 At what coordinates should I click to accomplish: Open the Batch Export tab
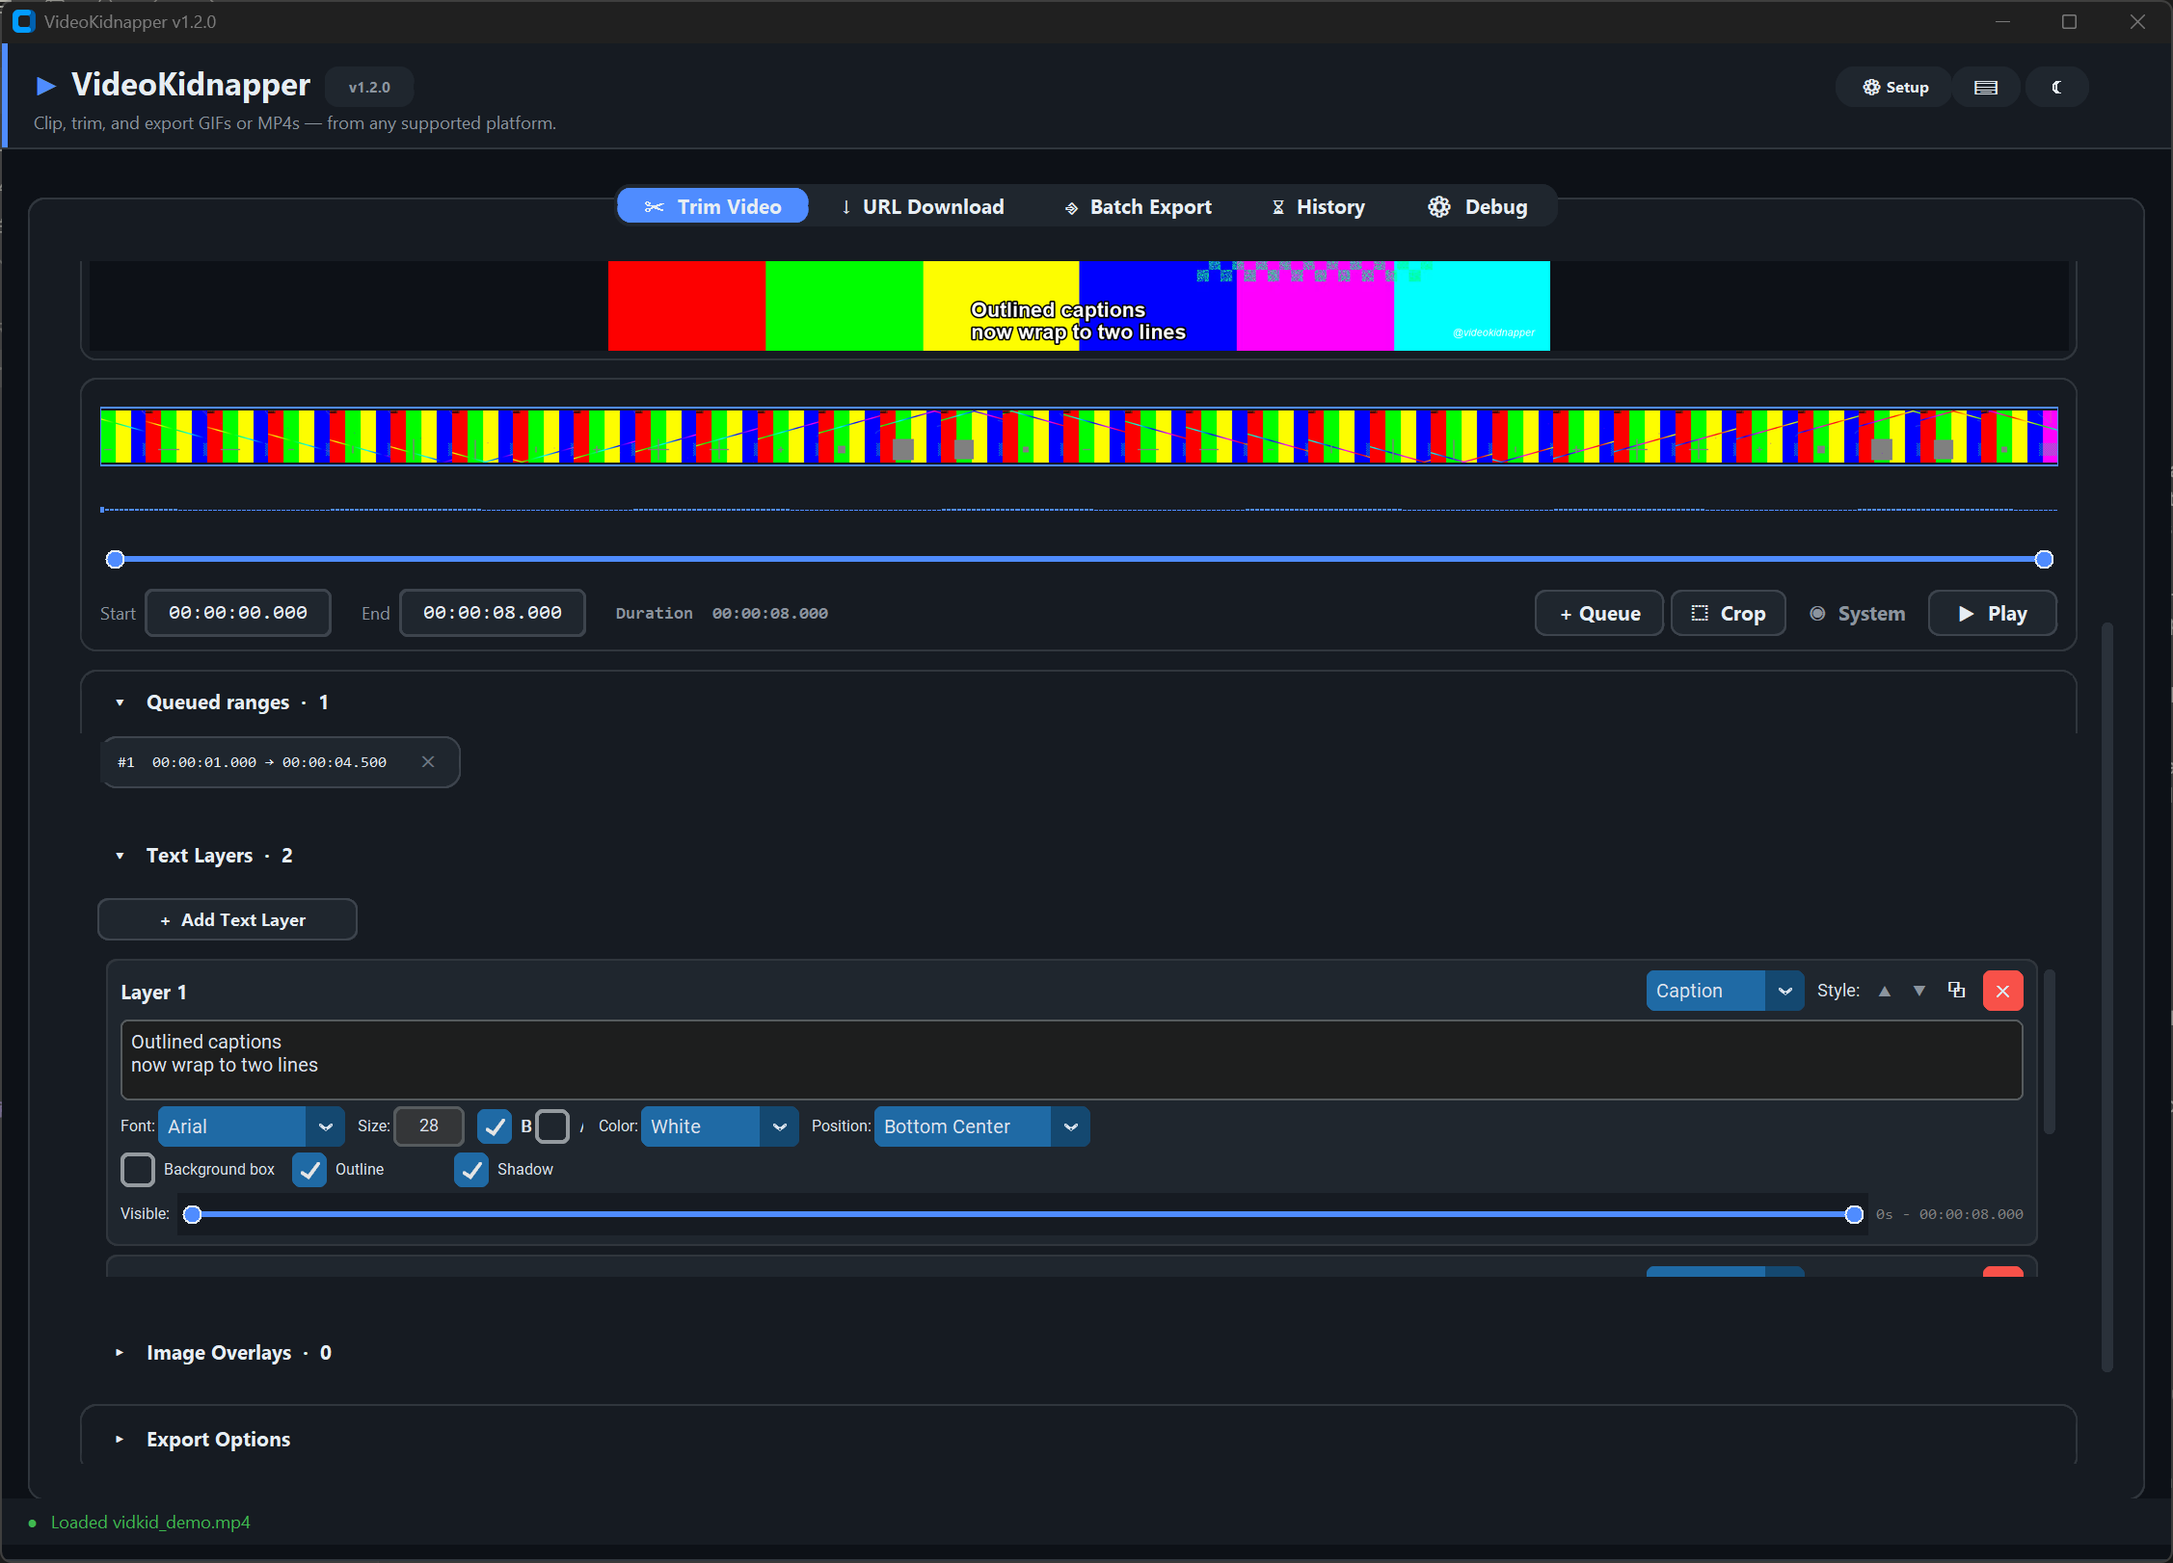(1138, 206)
